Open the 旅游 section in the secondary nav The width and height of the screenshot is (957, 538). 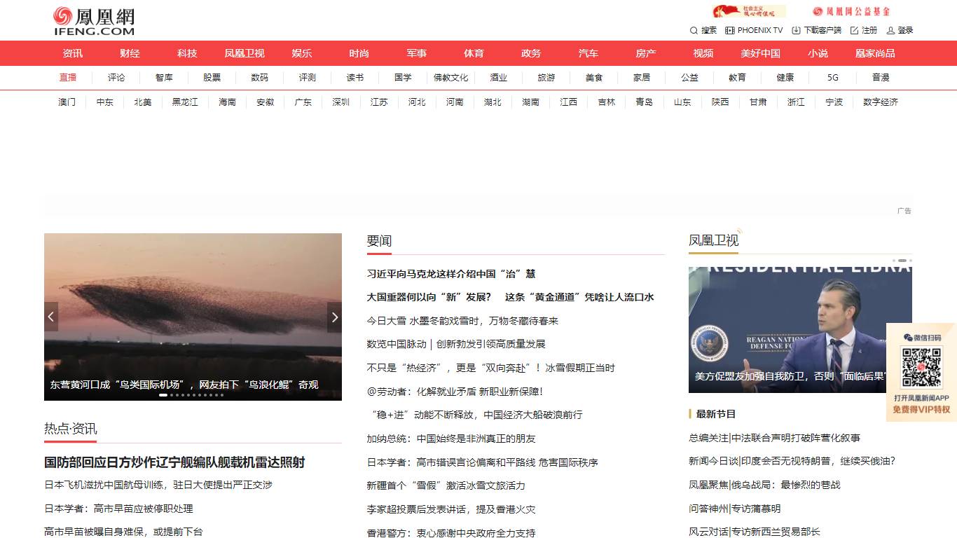[x=546, y=78]
